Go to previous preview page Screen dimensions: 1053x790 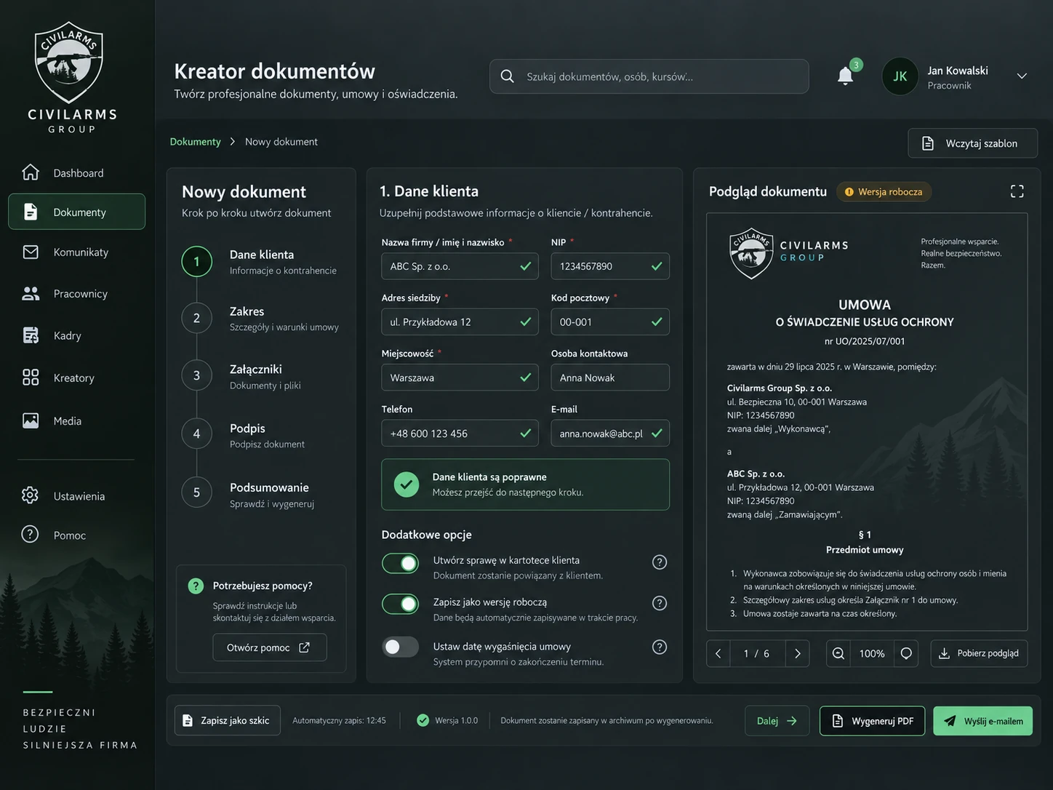(x=718, y=653)
